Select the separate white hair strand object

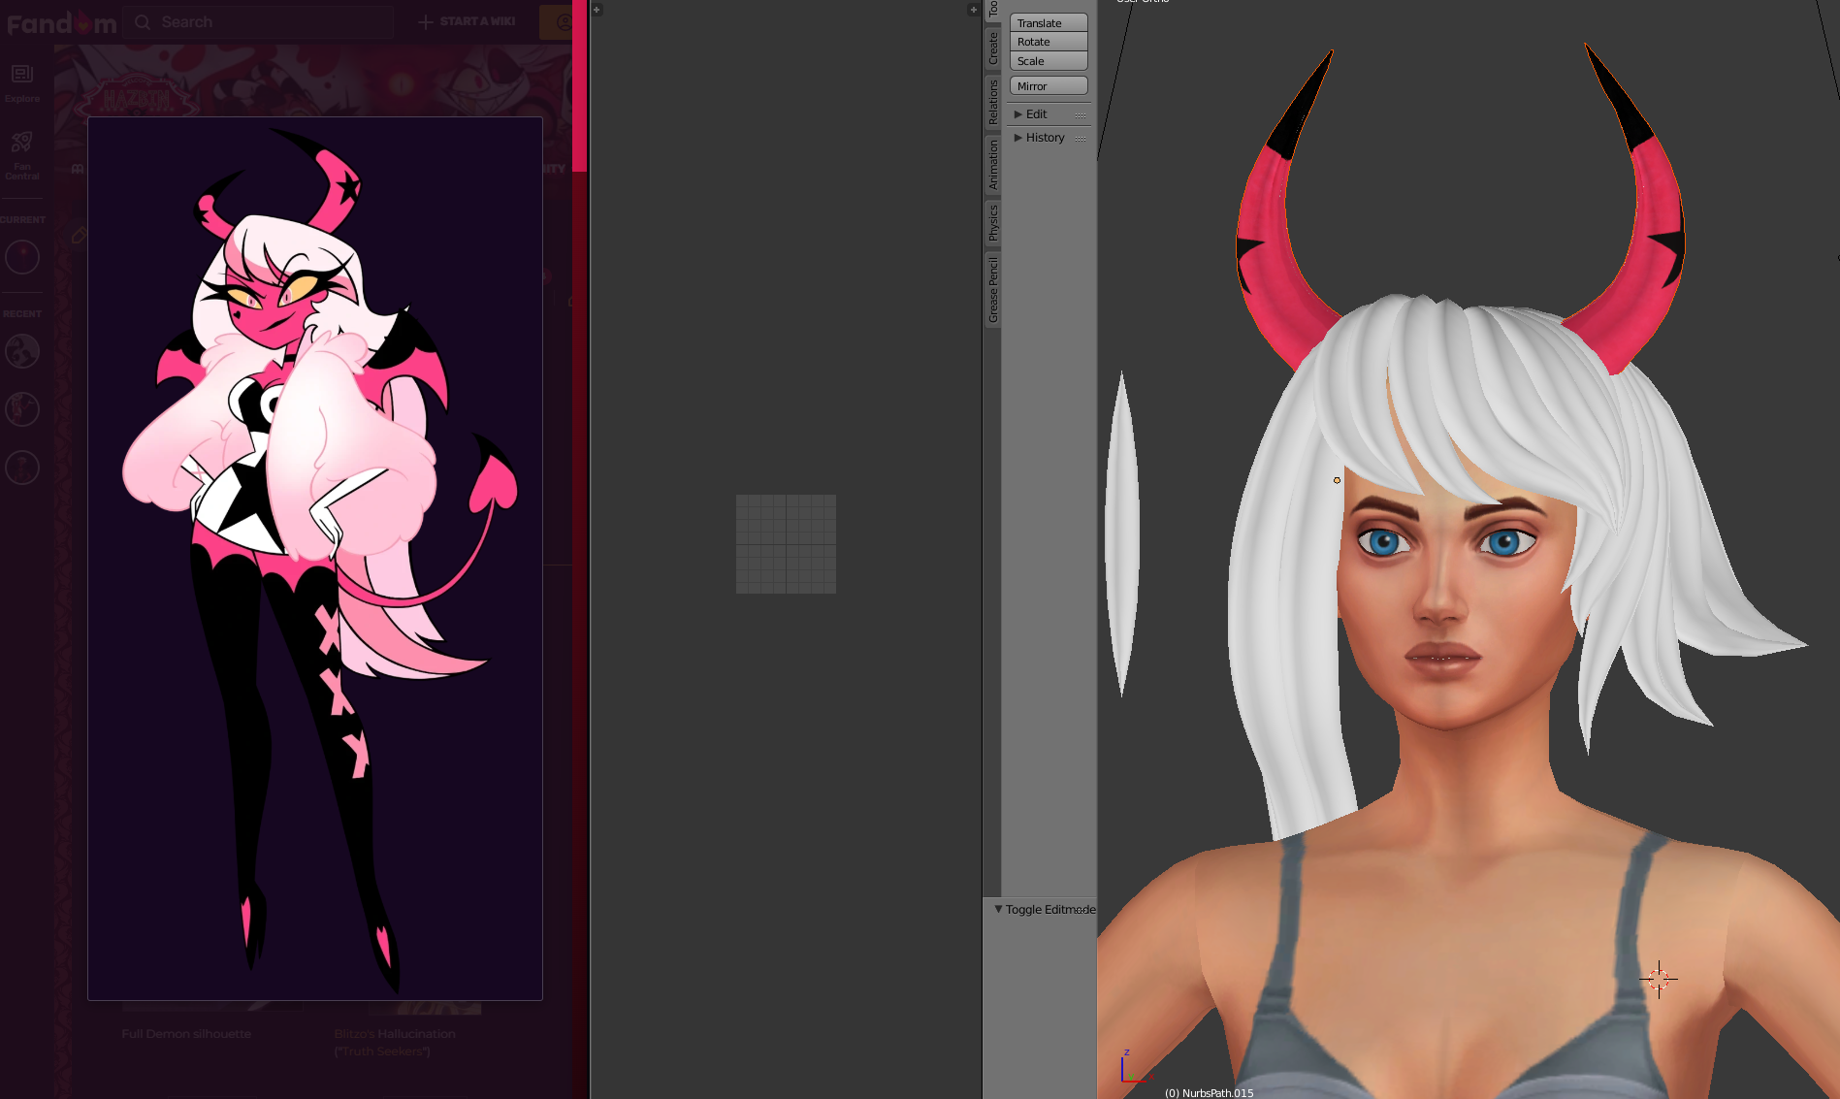coord(1121,533)
